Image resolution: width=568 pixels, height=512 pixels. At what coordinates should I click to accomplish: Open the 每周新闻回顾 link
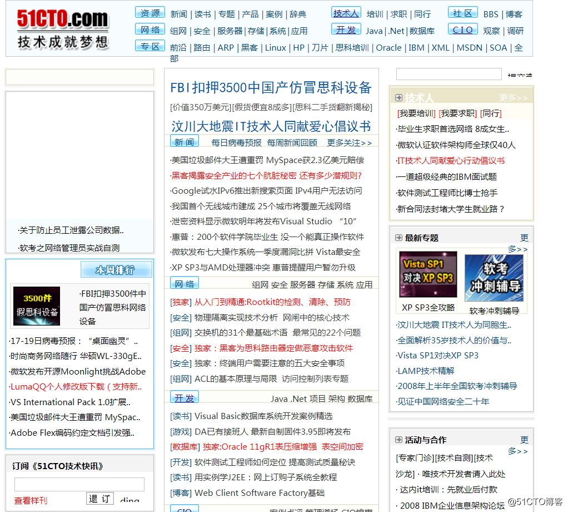pyautogui.click(x=292, y=143)
